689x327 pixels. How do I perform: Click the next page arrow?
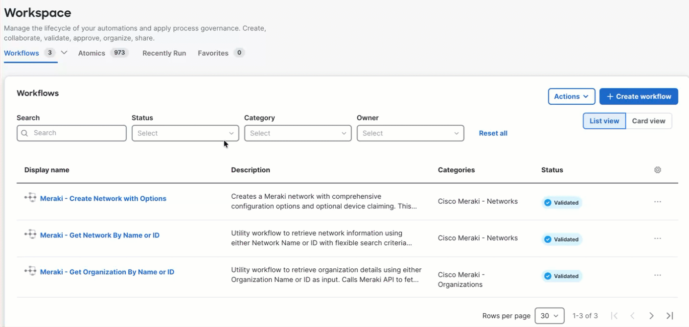(651, 316)
